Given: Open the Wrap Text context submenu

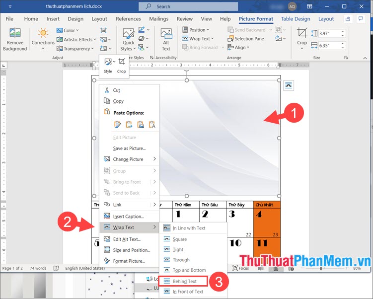Looking at the screenshot, I should [x=129, y=227].
